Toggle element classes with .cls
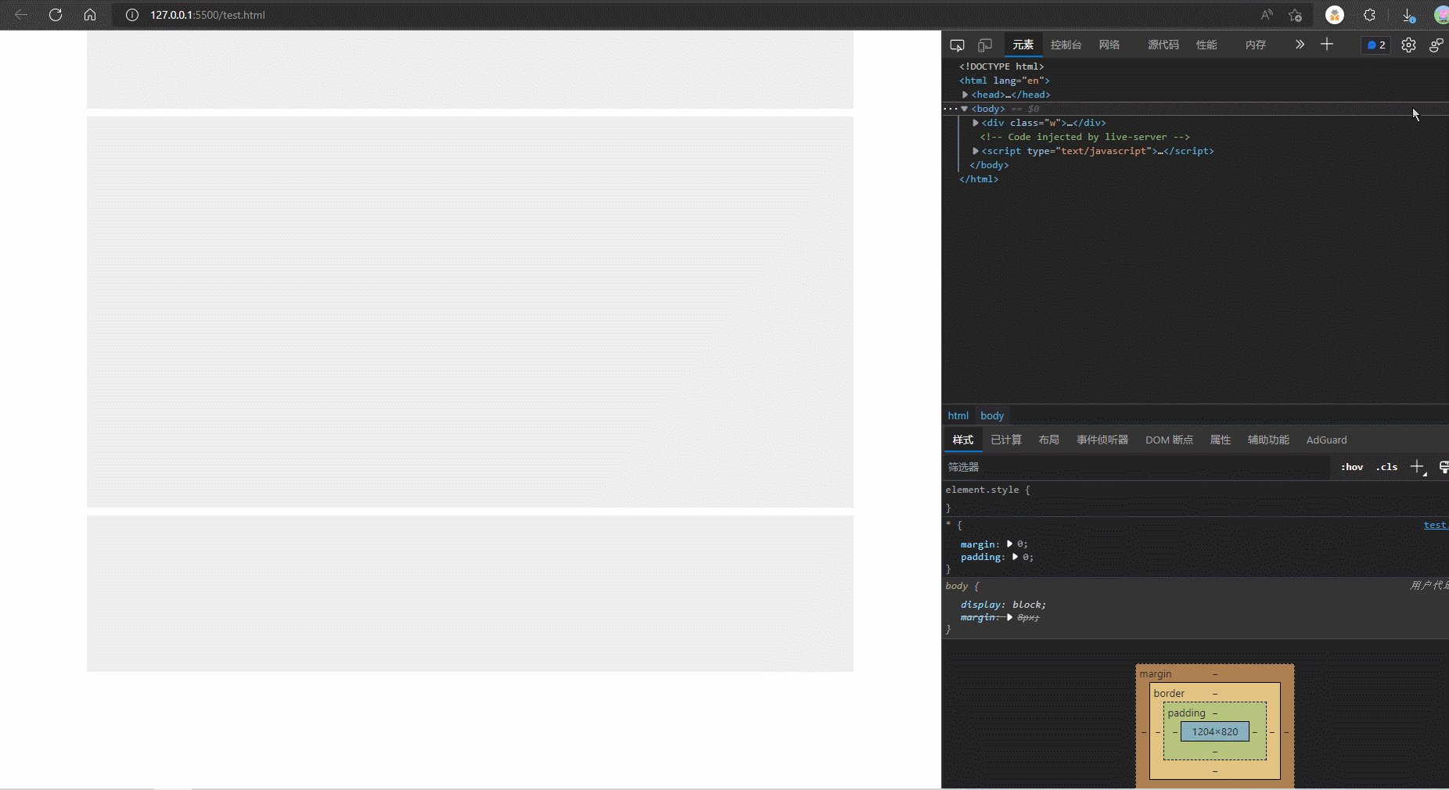This screenshot has height=790, width=1449. click(1386, 467)
